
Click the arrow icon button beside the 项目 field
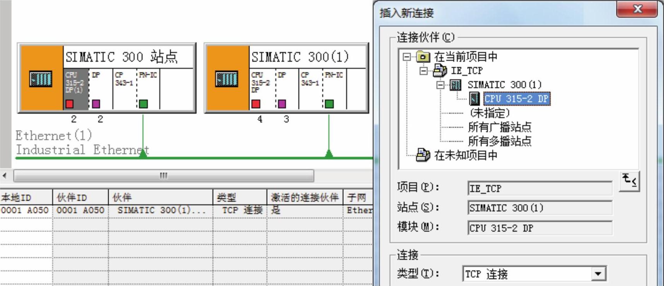(629, 181)
